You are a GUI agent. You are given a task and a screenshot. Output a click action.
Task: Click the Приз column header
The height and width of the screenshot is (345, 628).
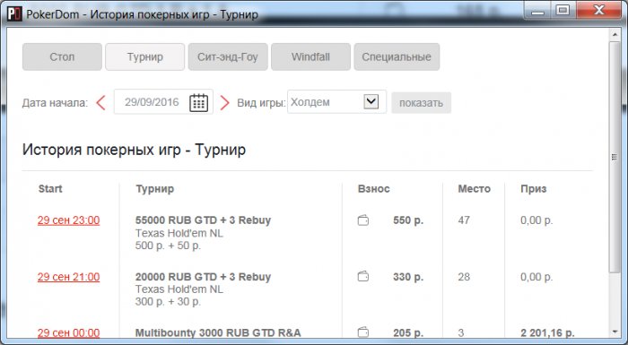(534, 188)
